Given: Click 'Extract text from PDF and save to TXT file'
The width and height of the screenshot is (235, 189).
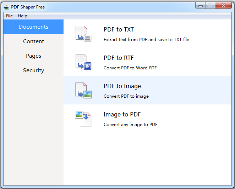Looking at the screenshot, I should [146, 40].
